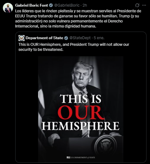Click verified badge beside Gabriel Boric Font
Screen dimensions: 150x164
(51, 5)
